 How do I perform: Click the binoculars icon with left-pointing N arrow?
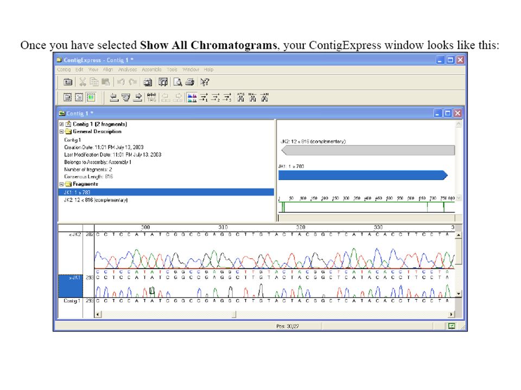tap(252, 97)
